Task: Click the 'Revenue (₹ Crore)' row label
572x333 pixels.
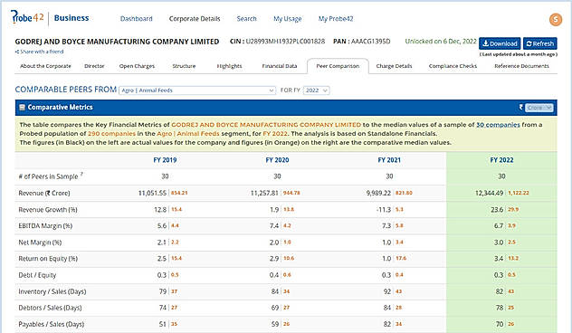Action: point(44,193)
